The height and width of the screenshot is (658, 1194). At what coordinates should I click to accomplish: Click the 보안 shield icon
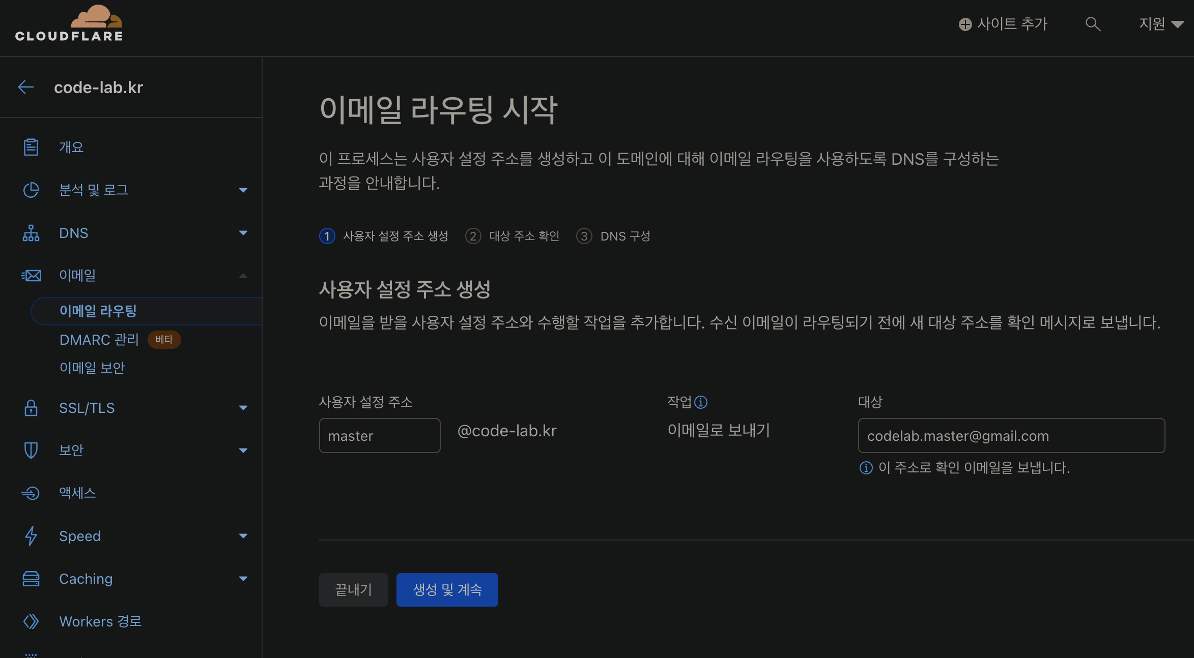click(x=31, y=450)
